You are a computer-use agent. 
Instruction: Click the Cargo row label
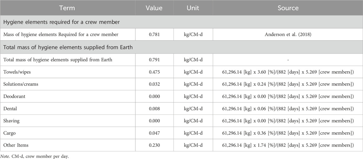point(10,133)
